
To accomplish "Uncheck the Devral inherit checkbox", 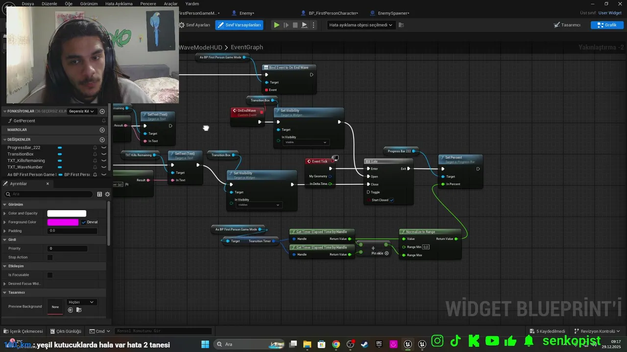I will tap(84, 222).
